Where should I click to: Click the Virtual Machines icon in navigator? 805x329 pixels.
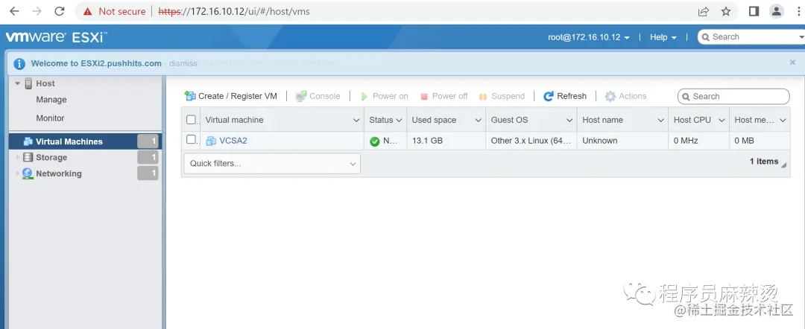coord(28,141)
